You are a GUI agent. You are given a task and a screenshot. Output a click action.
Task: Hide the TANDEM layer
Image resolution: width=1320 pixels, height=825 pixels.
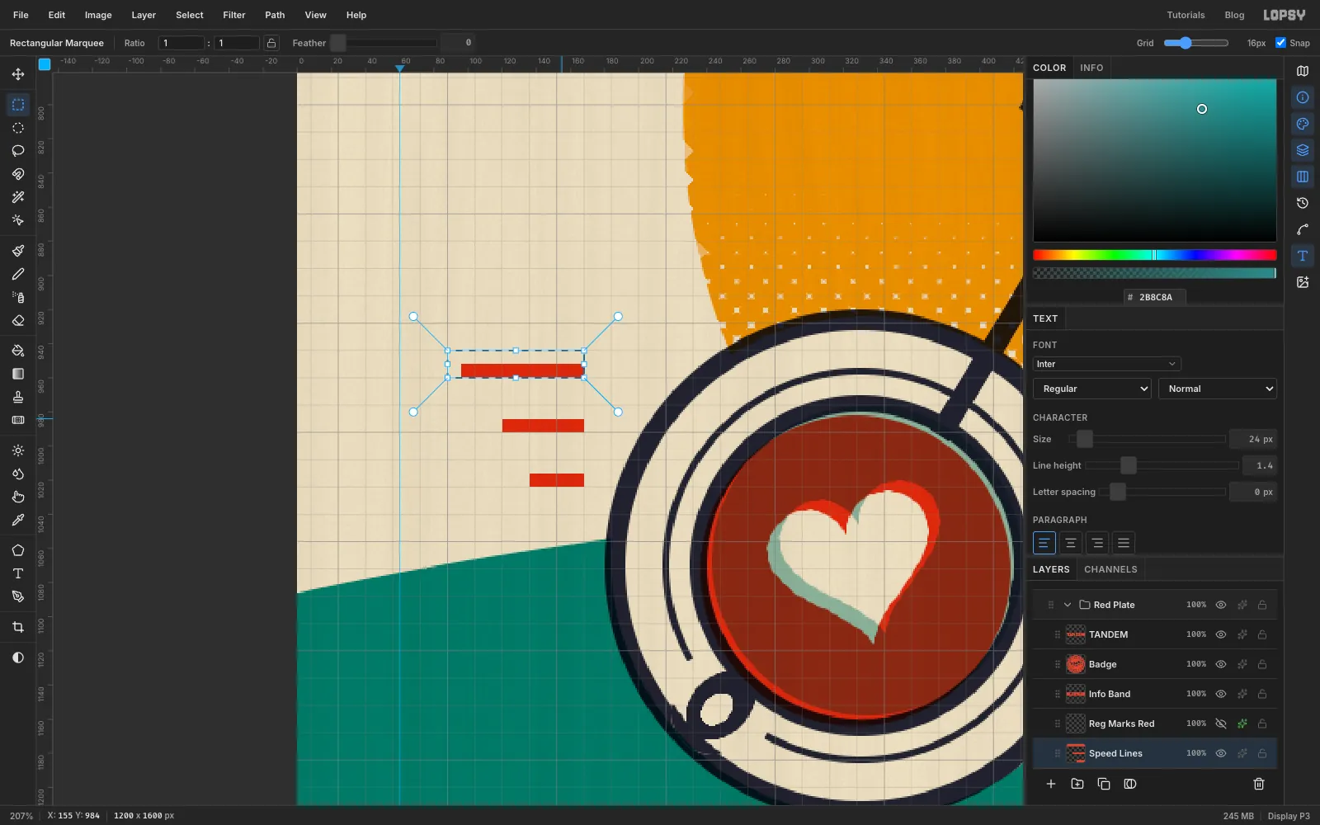1221,634
